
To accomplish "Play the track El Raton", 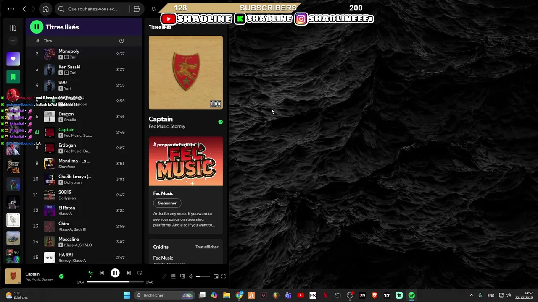I will pyautogui.click(x=84, y=211).
